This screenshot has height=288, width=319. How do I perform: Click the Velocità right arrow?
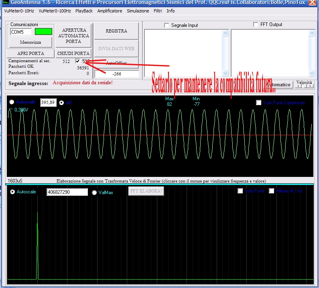click(x=309, y=86)
